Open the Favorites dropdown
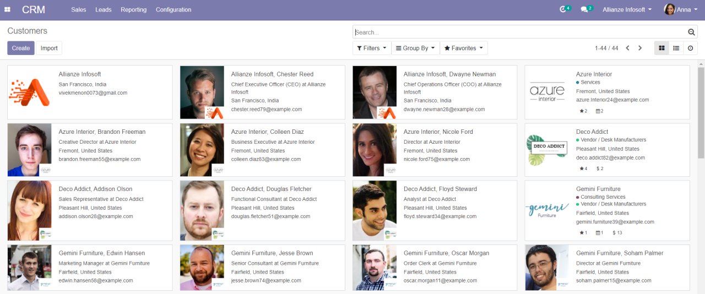The width and height of the screenshot is (705, 294). click(464, 48)
